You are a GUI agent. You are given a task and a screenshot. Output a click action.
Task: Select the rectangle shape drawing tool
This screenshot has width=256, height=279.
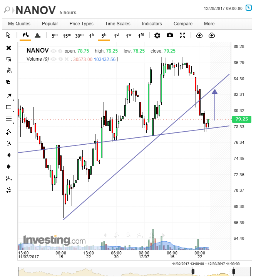8,107
